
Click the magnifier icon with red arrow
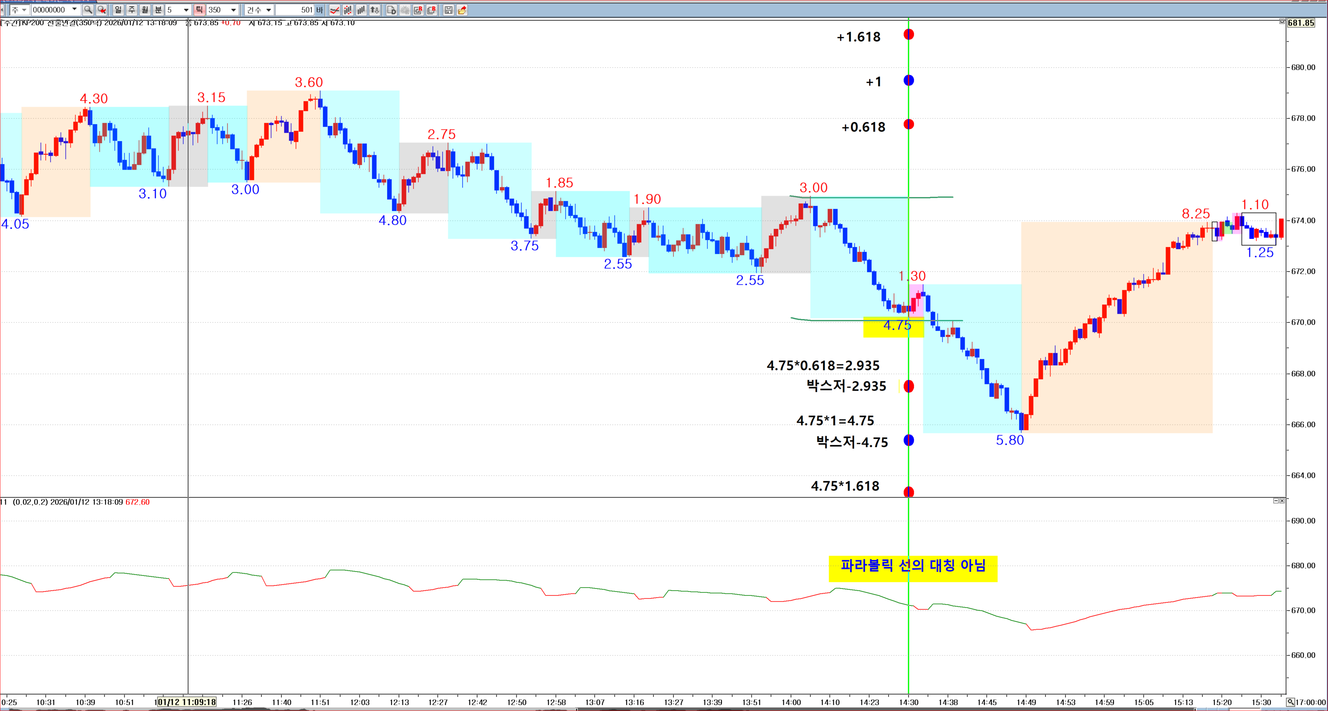101,10
